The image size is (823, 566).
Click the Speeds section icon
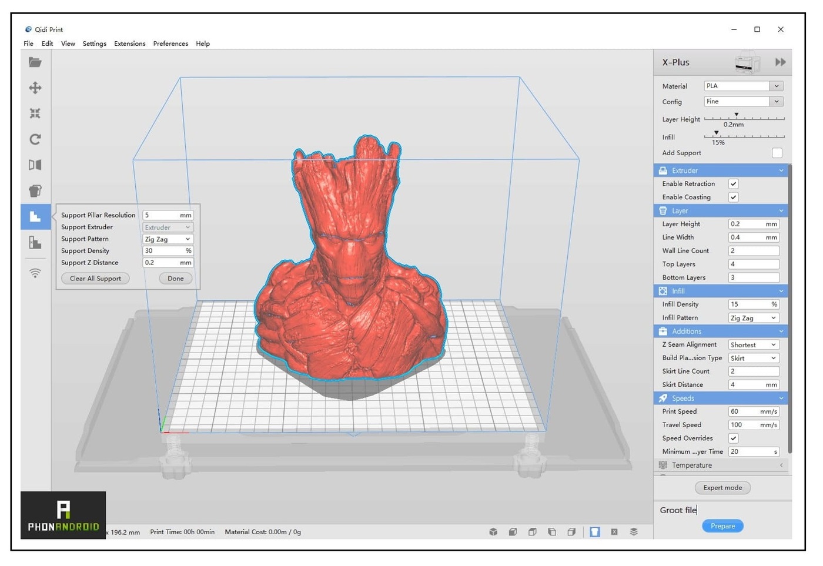(663, 398)
